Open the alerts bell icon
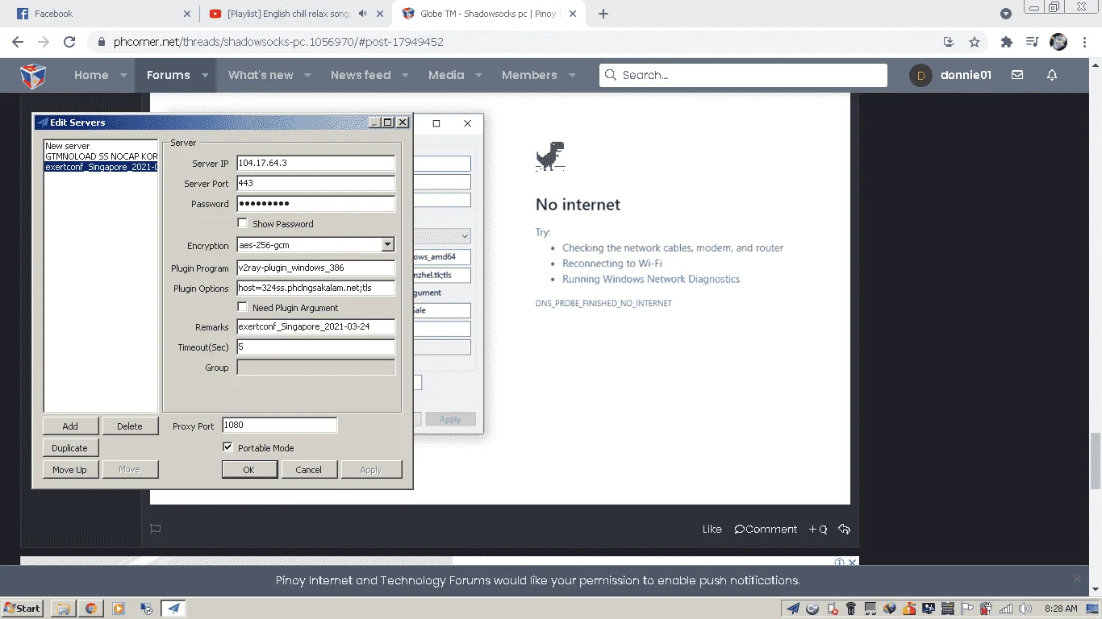This screenshot has width=1102, height=619. pos(1052,75)
